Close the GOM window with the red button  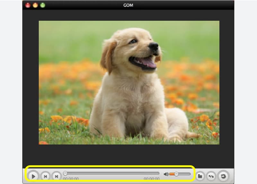[28, 5]
